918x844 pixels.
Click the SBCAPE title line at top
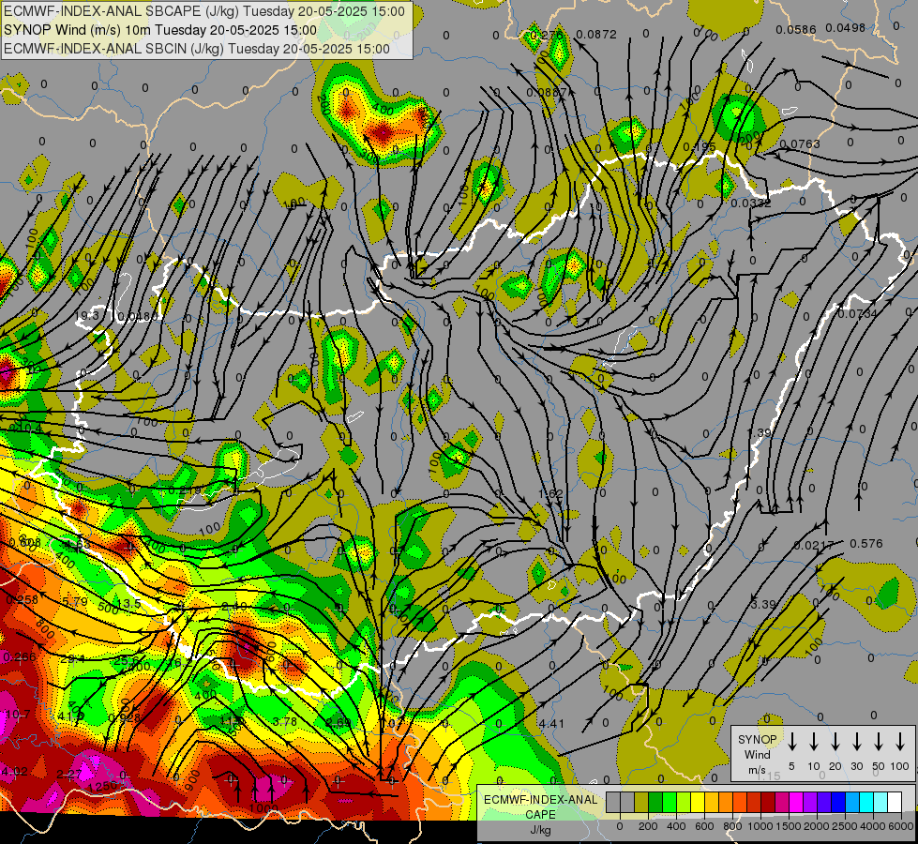point(204,11)
